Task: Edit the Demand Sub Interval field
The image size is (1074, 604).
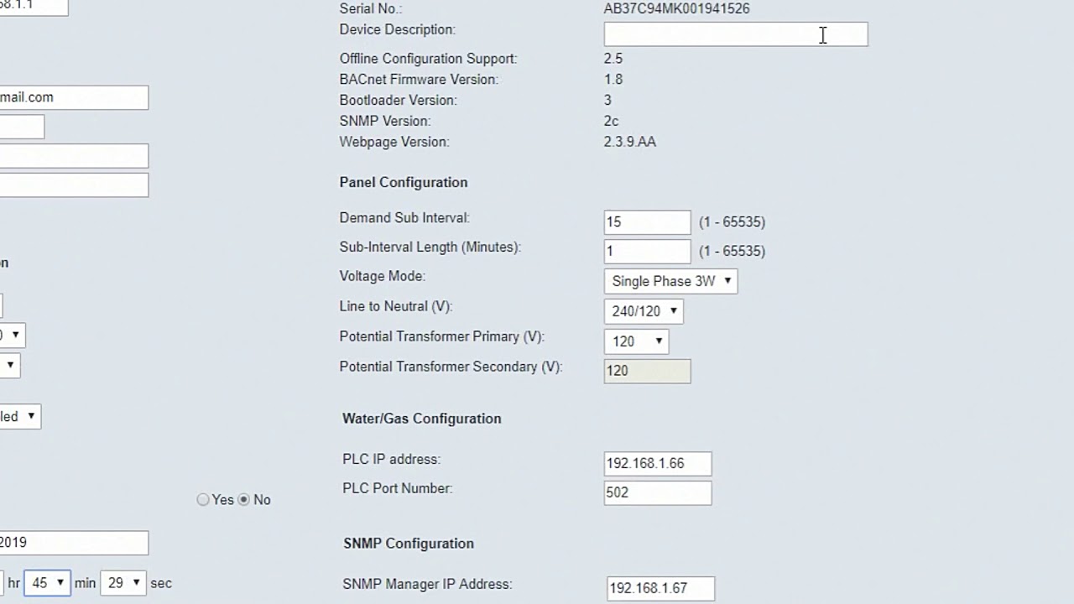Action: pos(647,222)
